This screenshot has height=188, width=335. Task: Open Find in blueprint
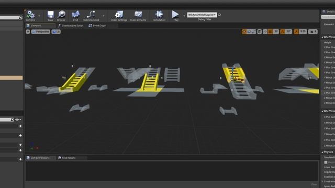click(75, 16)
